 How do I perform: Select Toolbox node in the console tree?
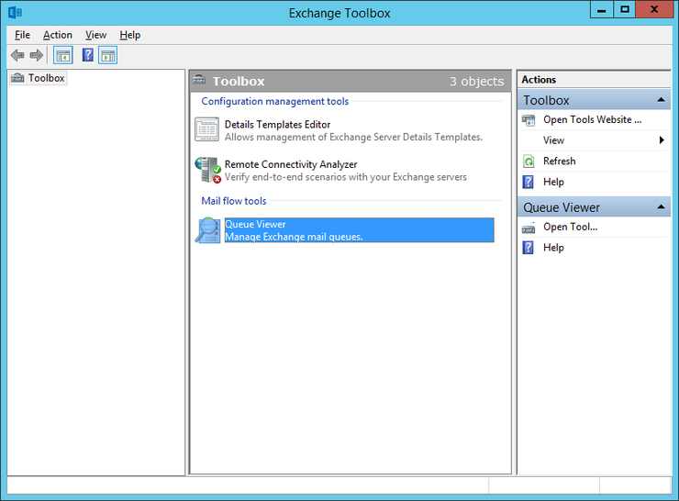point(46,78)
